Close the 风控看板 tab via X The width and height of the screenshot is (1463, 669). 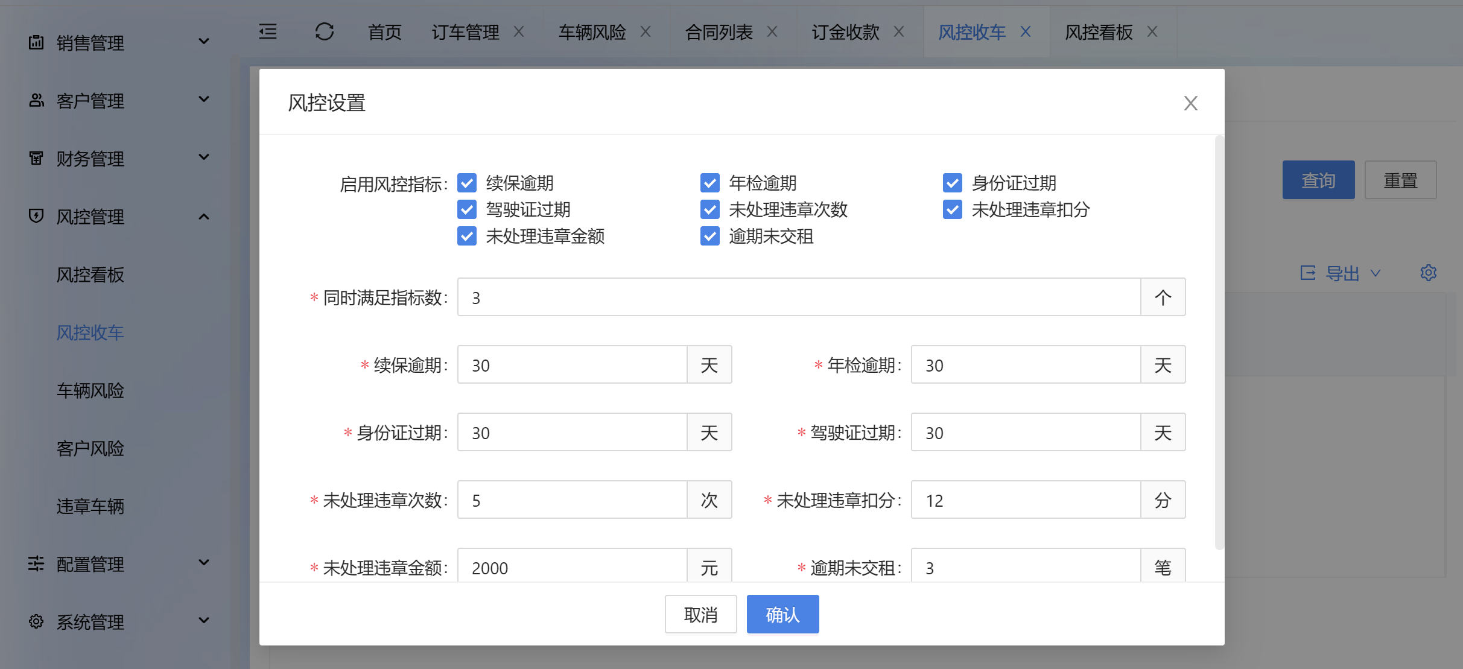[x=1152, y=31]
